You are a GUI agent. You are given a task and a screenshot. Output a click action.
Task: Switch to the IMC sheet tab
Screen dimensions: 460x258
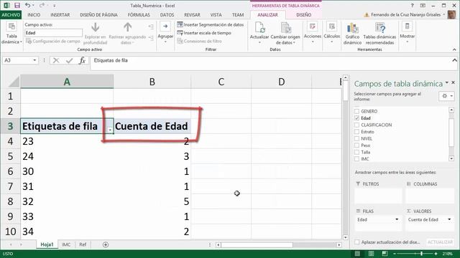pyautogui.click(x=66, y=244)
